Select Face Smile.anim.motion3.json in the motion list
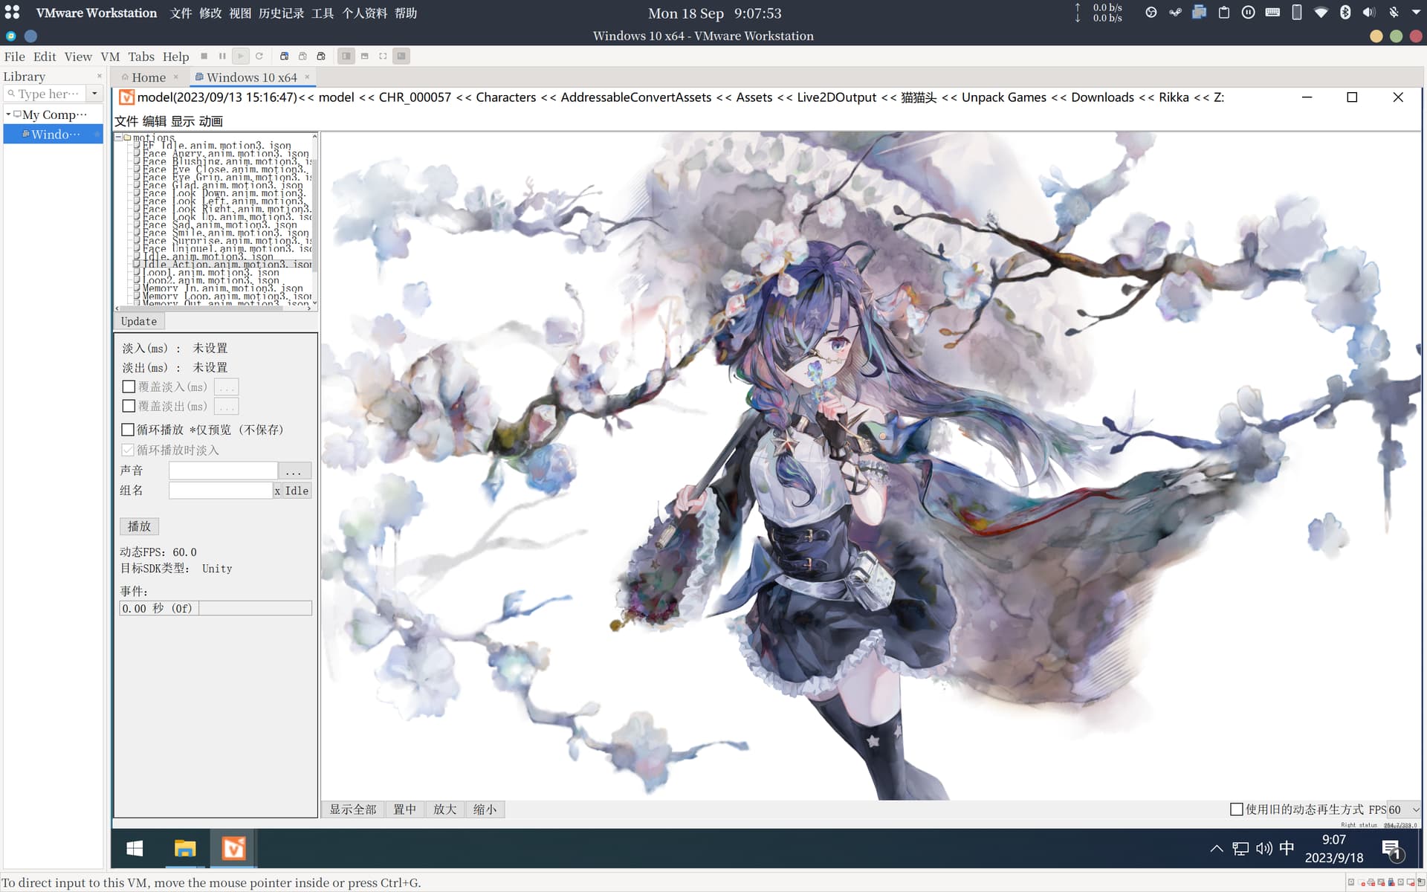 click(x=225, y=233)
